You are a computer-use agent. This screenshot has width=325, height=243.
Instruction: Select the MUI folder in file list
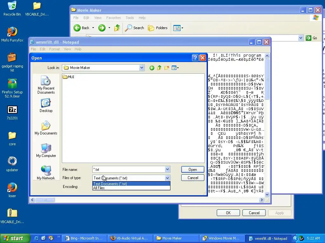[x=69, y=77]
